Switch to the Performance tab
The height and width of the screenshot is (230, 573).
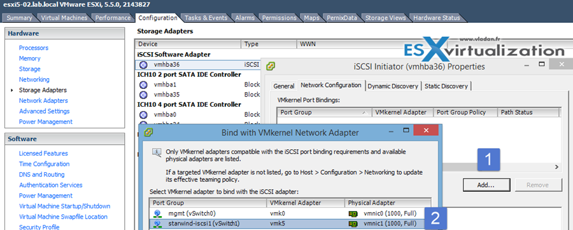coord(113,18)
